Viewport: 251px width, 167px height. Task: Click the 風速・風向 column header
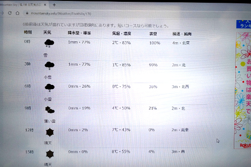click(182, 34)
